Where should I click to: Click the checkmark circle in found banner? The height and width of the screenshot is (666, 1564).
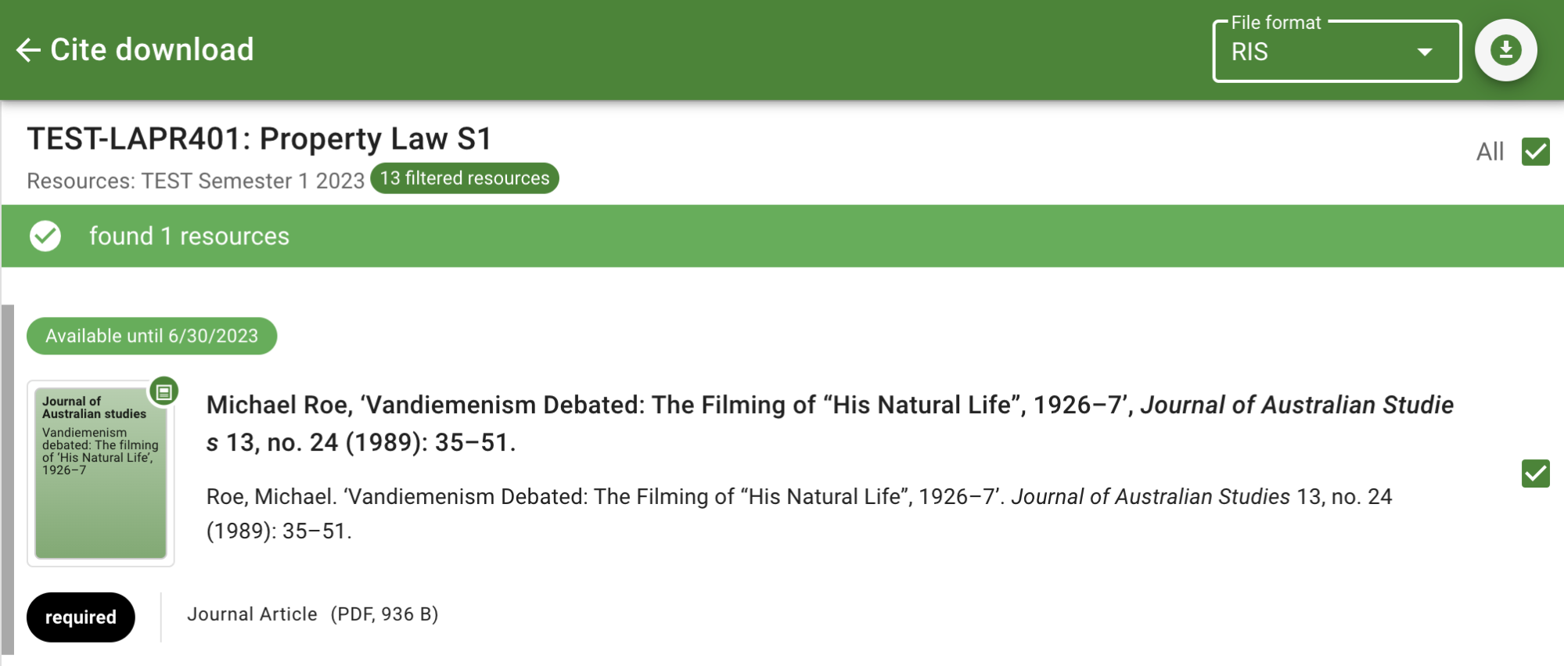pos(45,236)
